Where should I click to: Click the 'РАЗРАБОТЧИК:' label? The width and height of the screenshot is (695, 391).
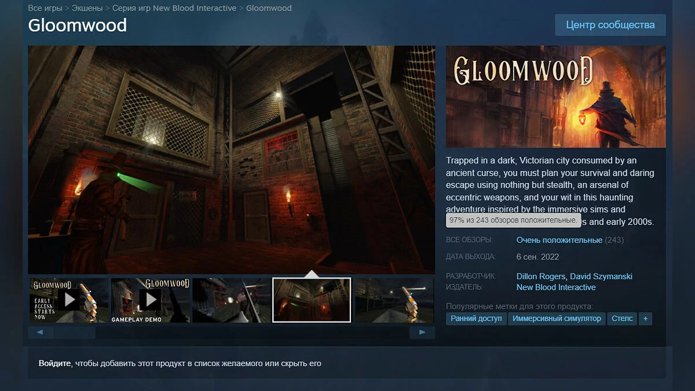point(472,276)
